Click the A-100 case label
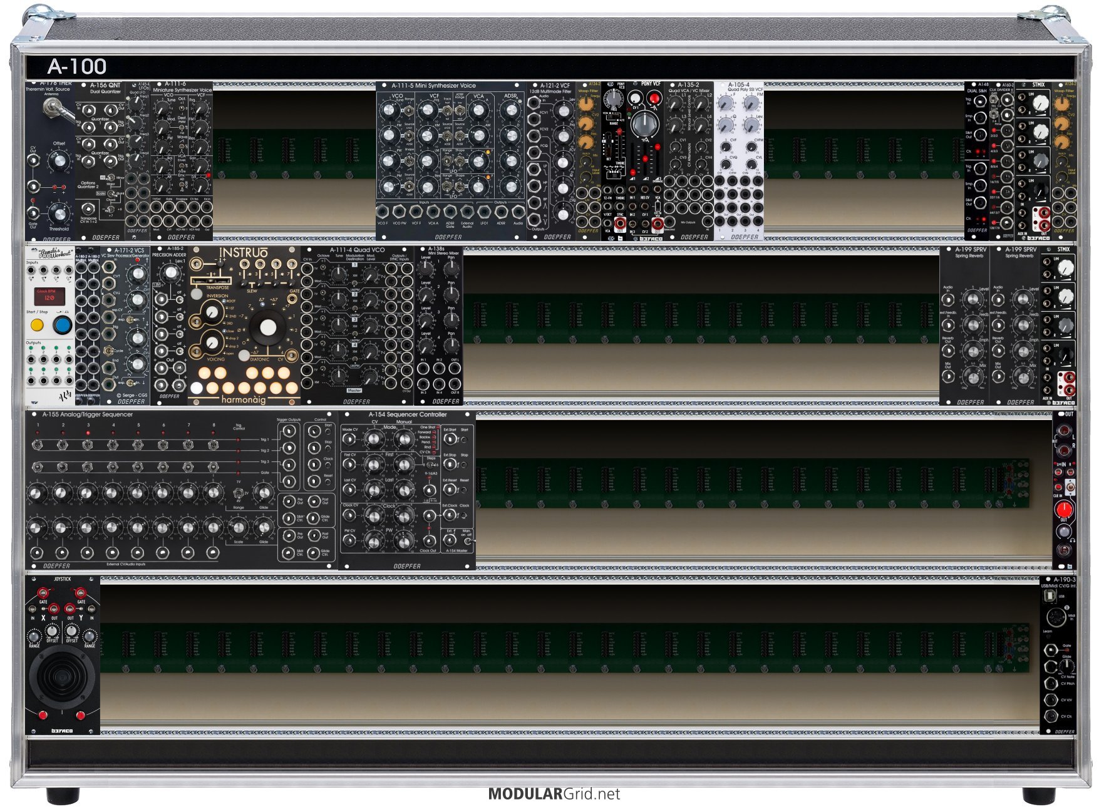Image resolution: width=1109 pixels, height=807 pixels. pos(76,66)
